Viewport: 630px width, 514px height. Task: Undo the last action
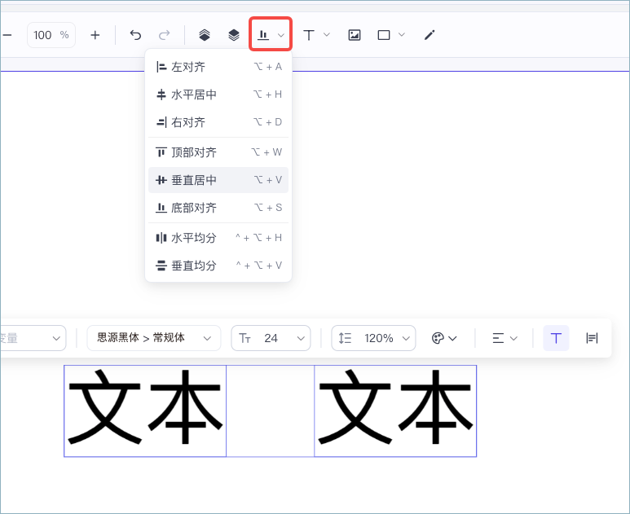pos(135,35)
